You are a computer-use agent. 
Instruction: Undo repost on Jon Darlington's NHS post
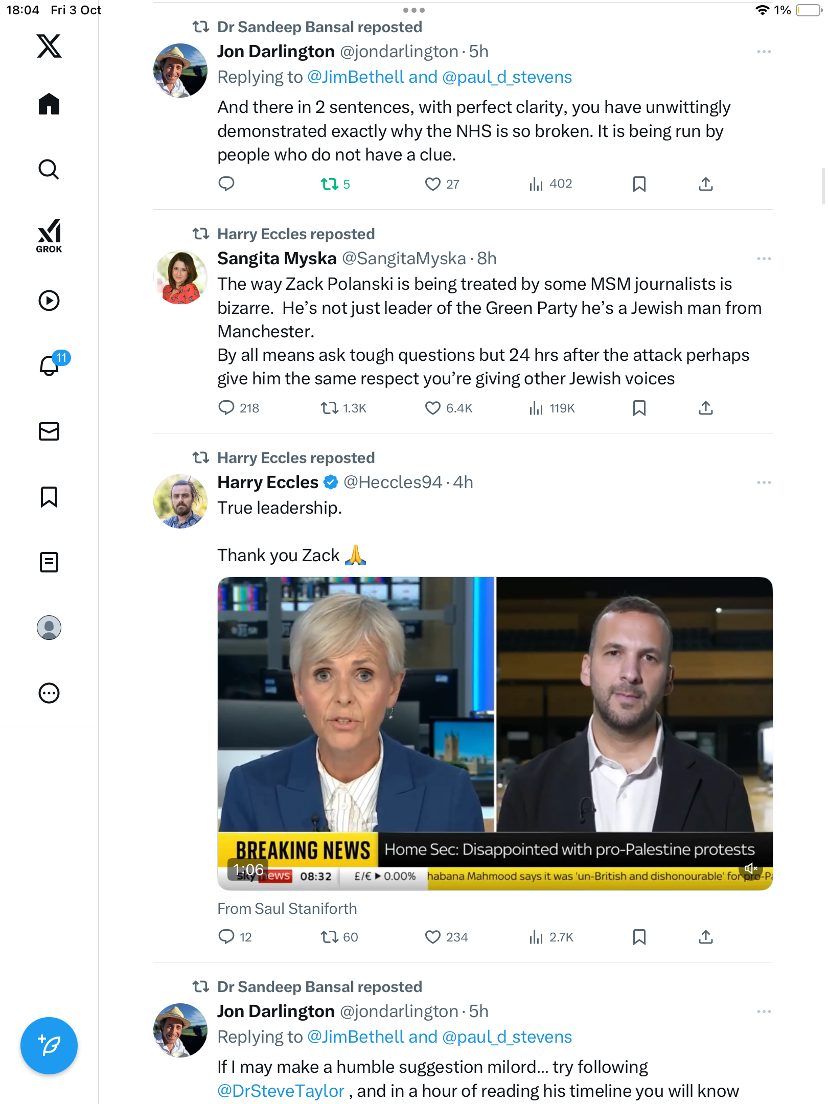[x=330, y=184]
